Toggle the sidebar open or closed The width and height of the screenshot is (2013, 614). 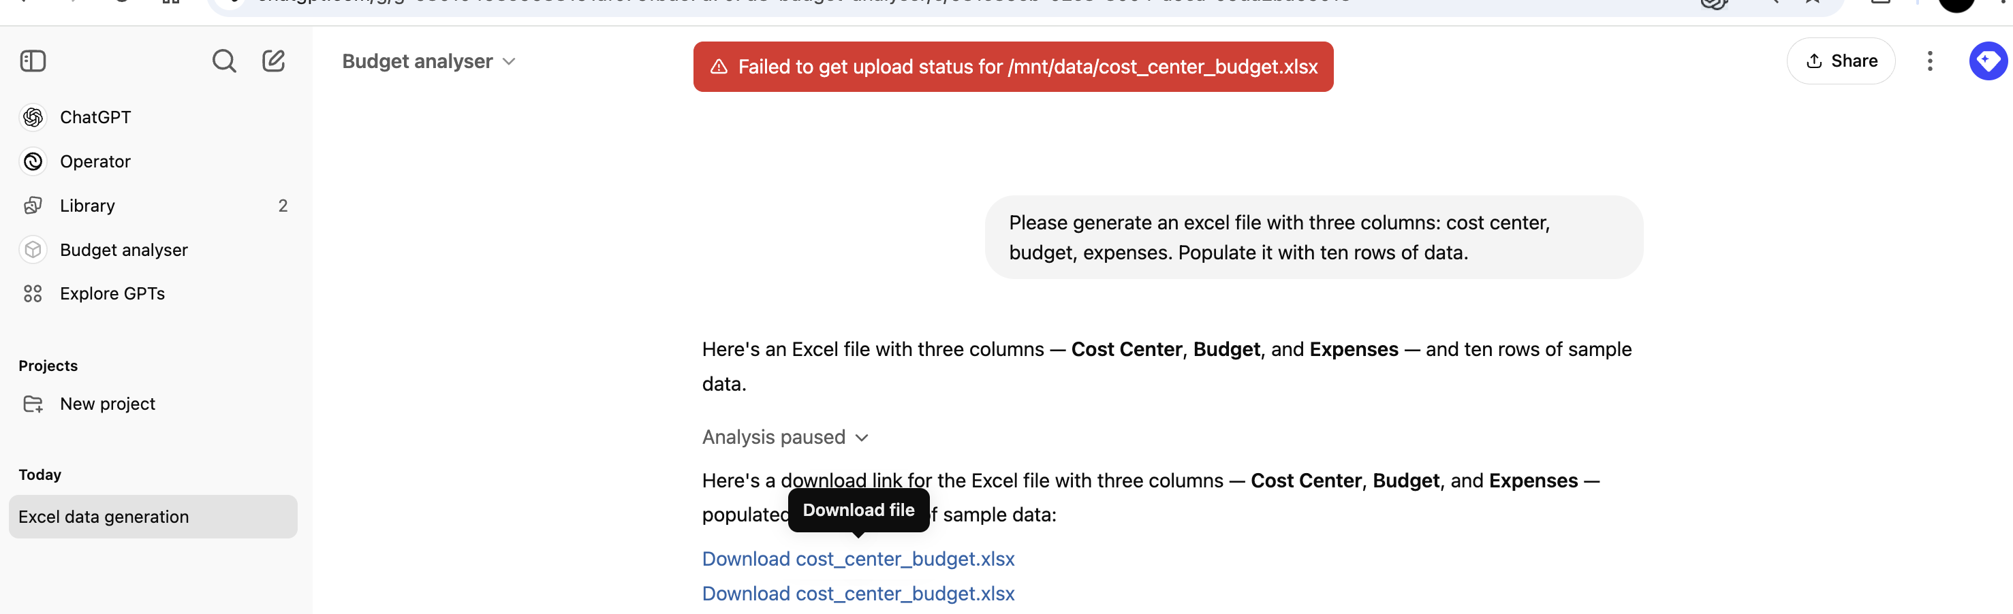pos(33,61)
